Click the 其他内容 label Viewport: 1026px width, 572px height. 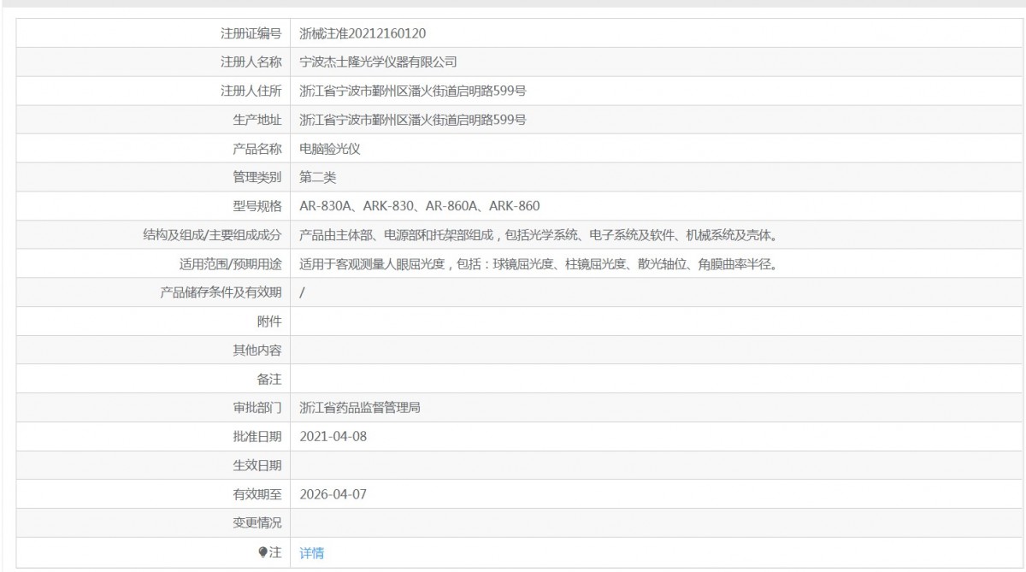click(x=257, y=351)
